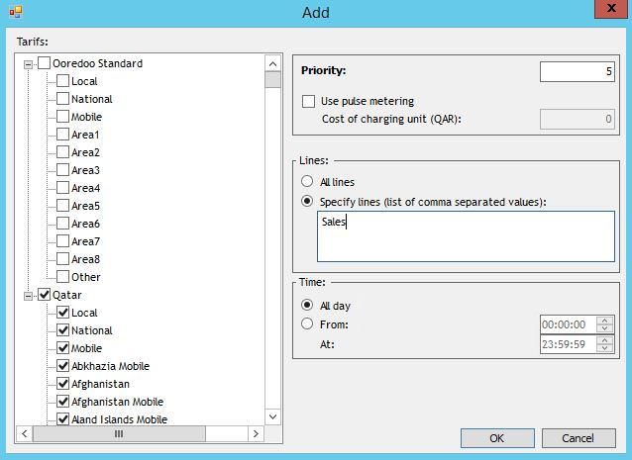Click the OK button
Image resolution: width=632 pixels, height=460 pixels.
496,438
